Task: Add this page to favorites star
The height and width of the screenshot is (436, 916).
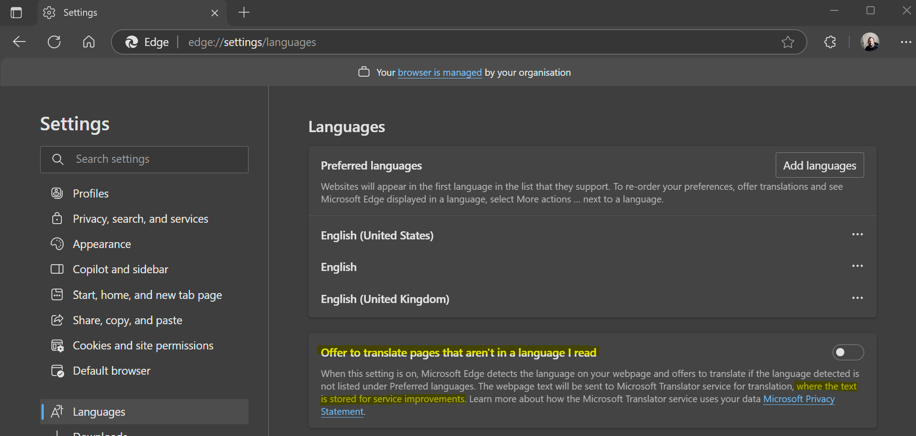Action: [787, 42]
